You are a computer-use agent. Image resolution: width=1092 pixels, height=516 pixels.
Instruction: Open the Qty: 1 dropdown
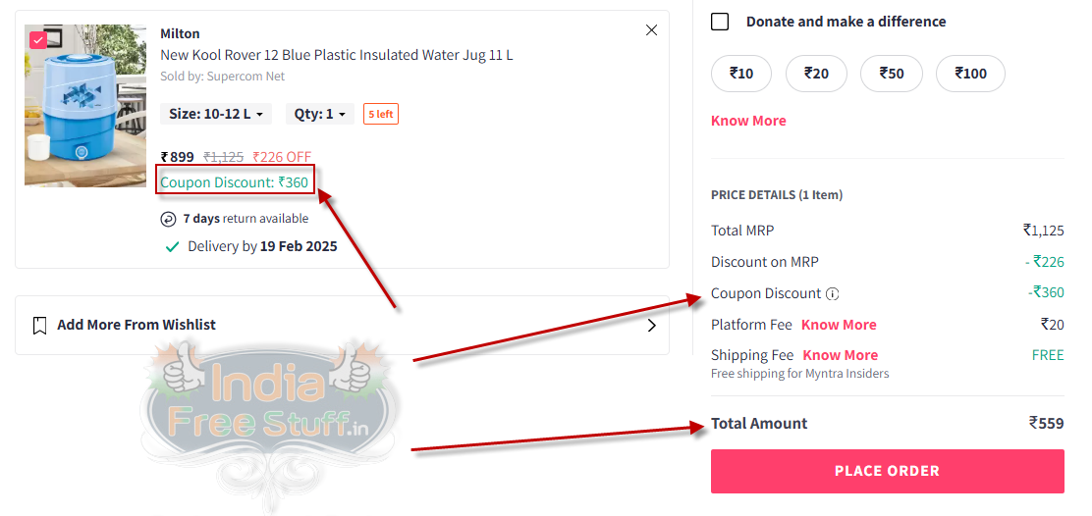click(x=320, y=114)
